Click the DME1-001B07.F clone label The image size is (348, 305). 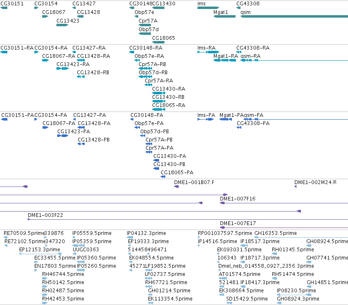(x=194, y=182)
